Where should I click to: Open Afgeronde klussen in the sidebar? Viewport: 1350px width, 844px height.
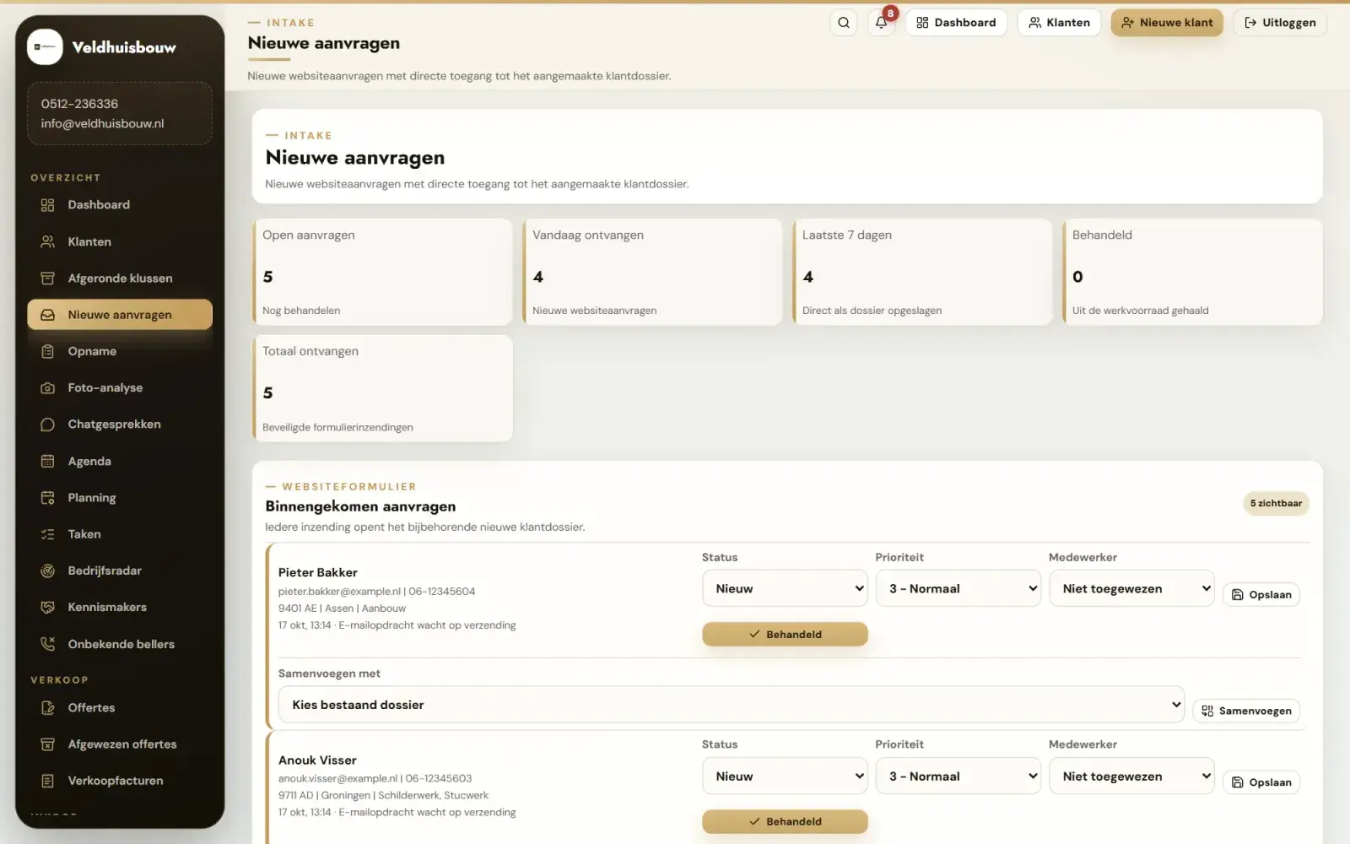pyautogui.click(x=120, y=279)
